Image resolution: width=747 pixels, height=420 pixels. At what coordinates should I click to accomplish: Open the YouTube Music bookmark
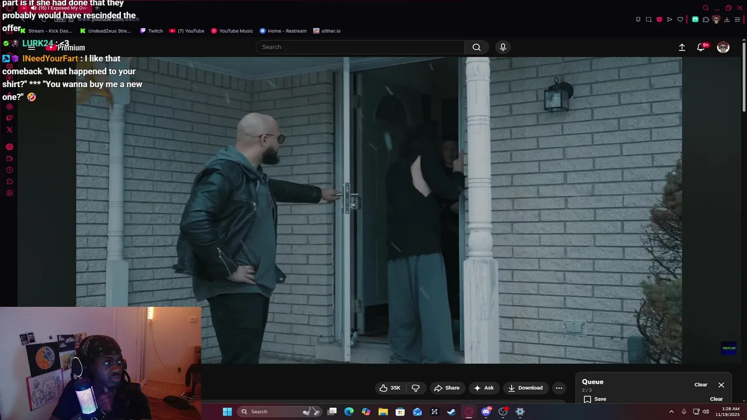point(232,31)
